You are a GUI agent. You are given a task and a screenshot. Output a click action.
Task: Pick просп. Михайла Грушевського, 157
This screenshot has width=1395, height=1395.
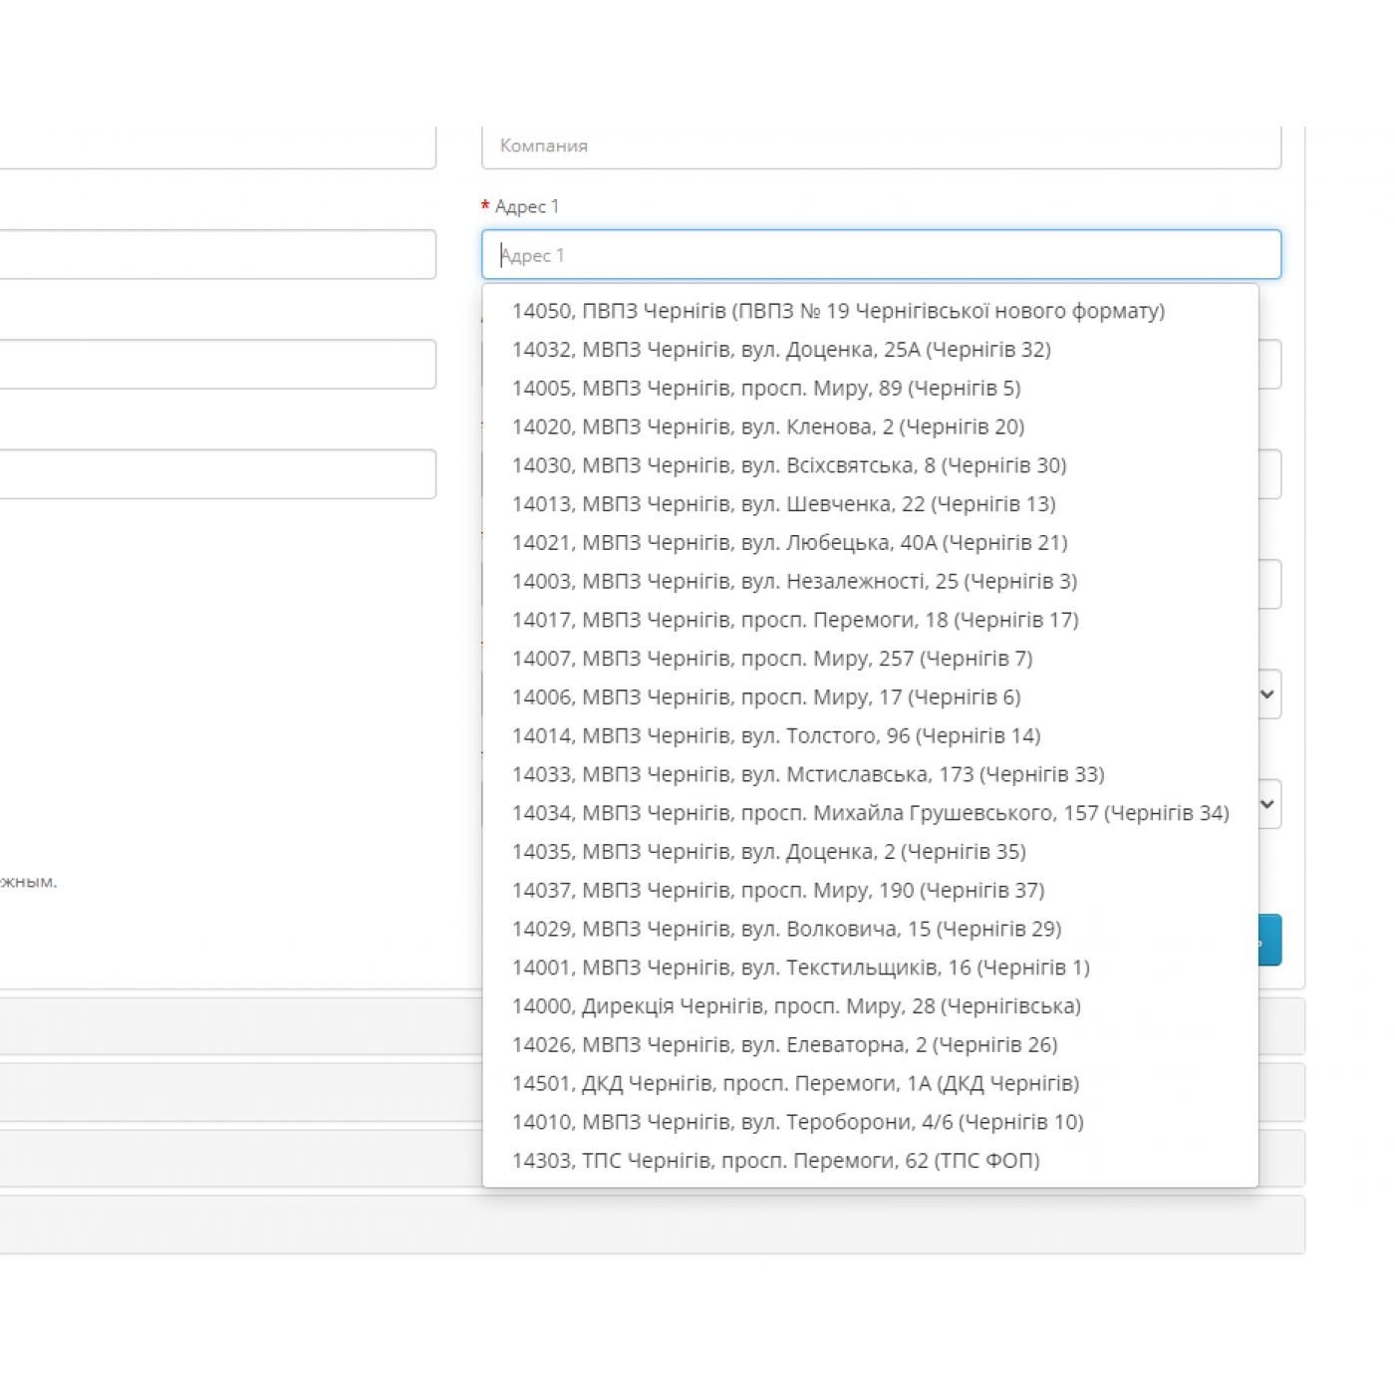870,813
